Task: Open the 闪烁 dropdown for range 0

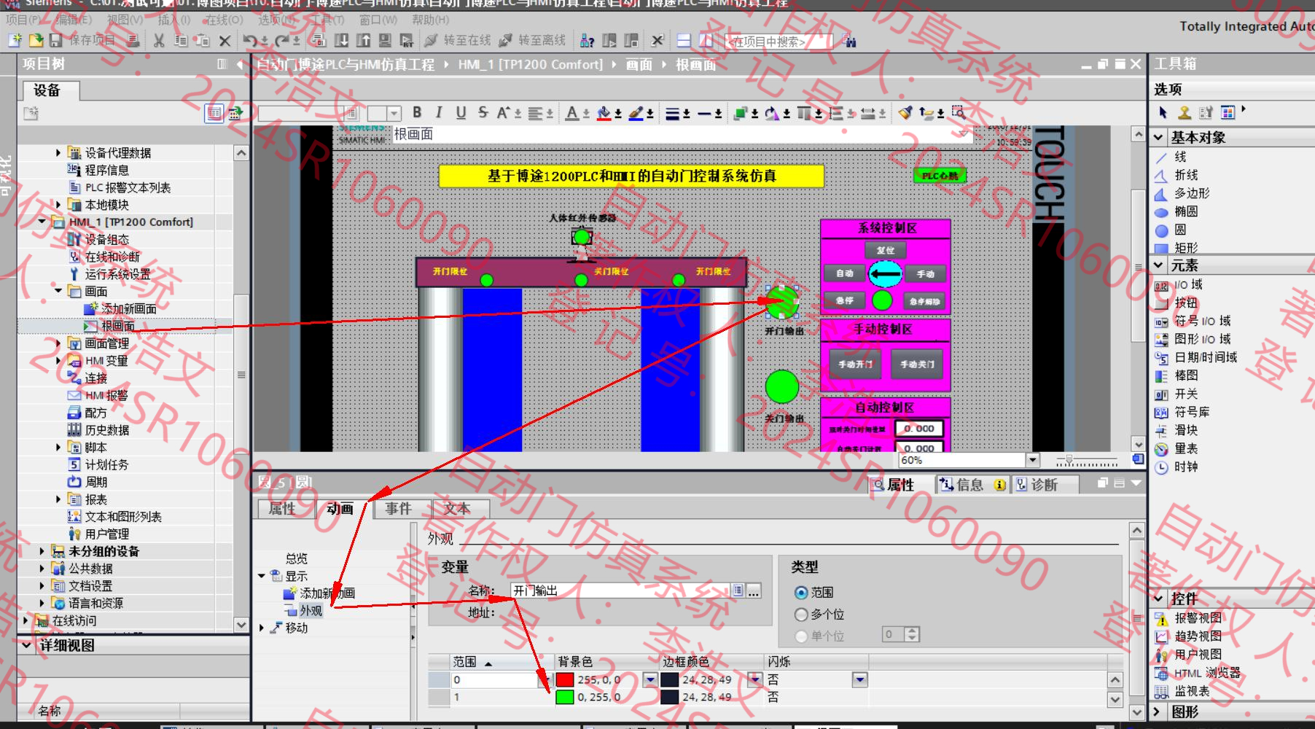Action: pos(860,679)
